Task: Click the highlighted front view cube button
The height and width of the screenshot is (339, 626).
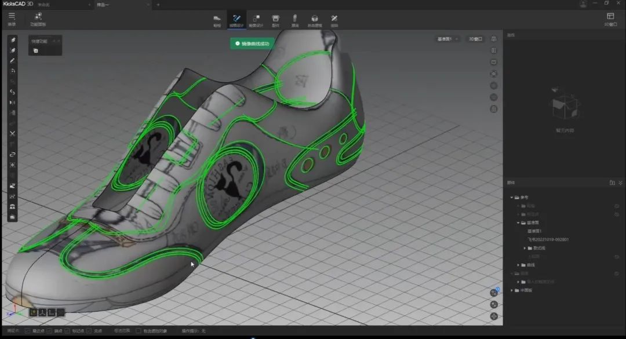Action: (x=33, y=312)
